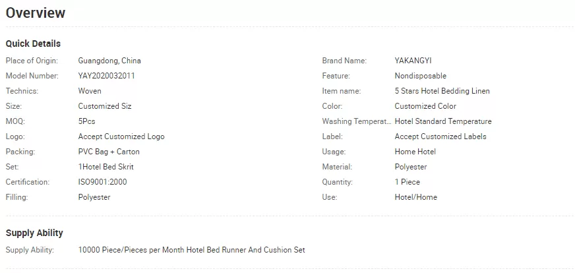575x273 pixels.
Task: Click the YAKANGYI brand name value
Action: [413, 61]
